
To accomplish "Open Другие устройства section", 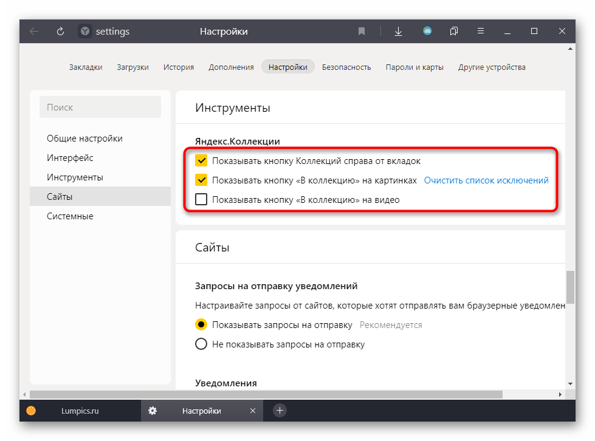I will click(x=492, y=67).
